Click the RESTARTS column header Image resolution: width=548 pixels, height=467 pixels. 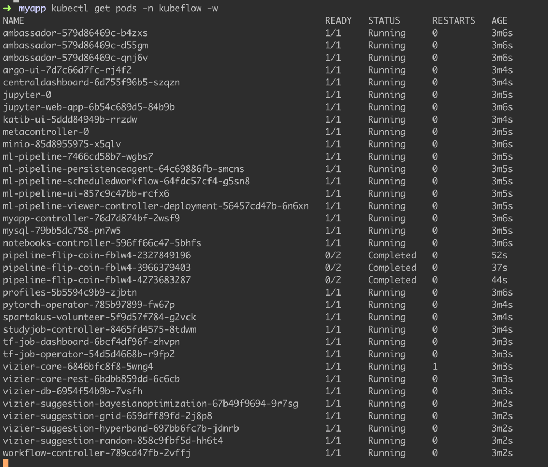(x=453, y=21)
